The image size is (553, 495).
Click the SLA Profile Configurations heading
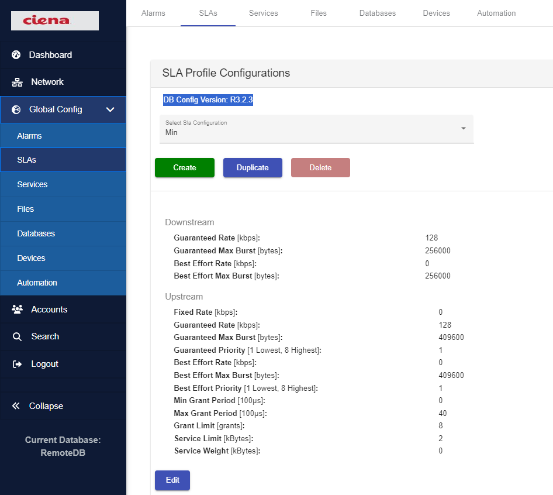click(226, 73)
